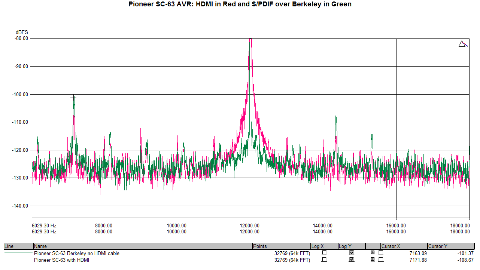
Task: Click lower 18000.00 x-axis label
Action: point(460,231)
